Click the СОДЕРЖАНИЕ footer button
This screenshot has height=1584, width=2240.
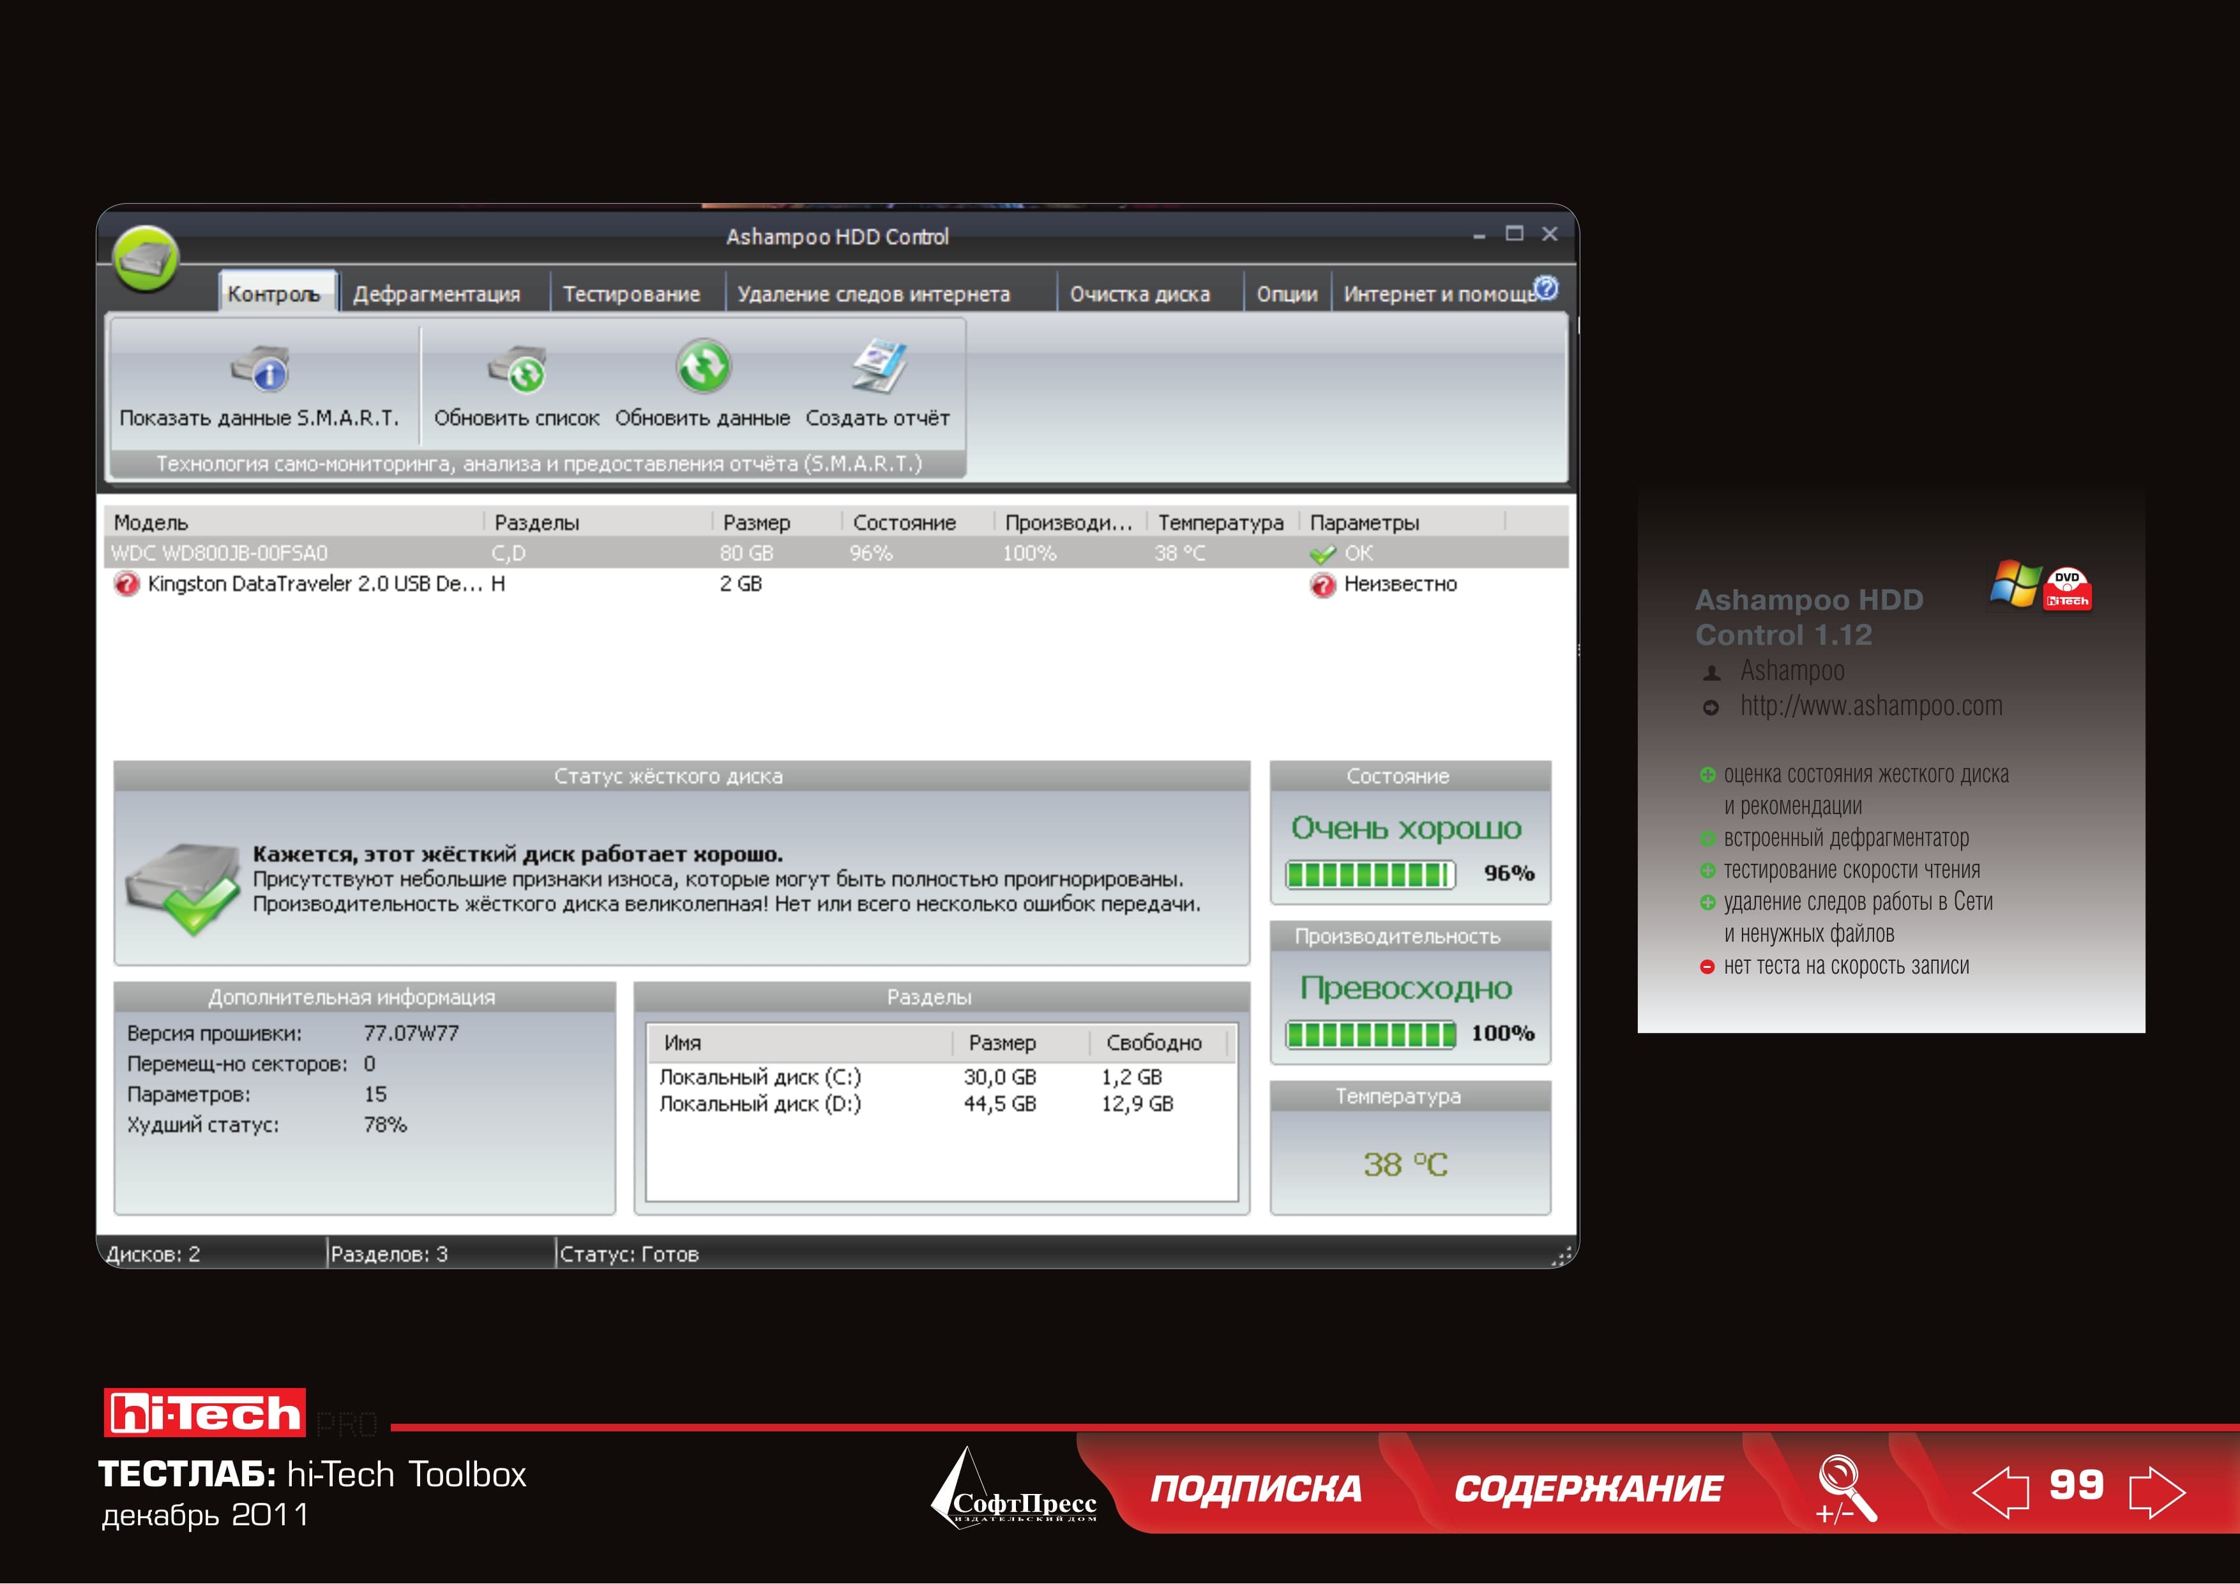tap(1588, 1488)
